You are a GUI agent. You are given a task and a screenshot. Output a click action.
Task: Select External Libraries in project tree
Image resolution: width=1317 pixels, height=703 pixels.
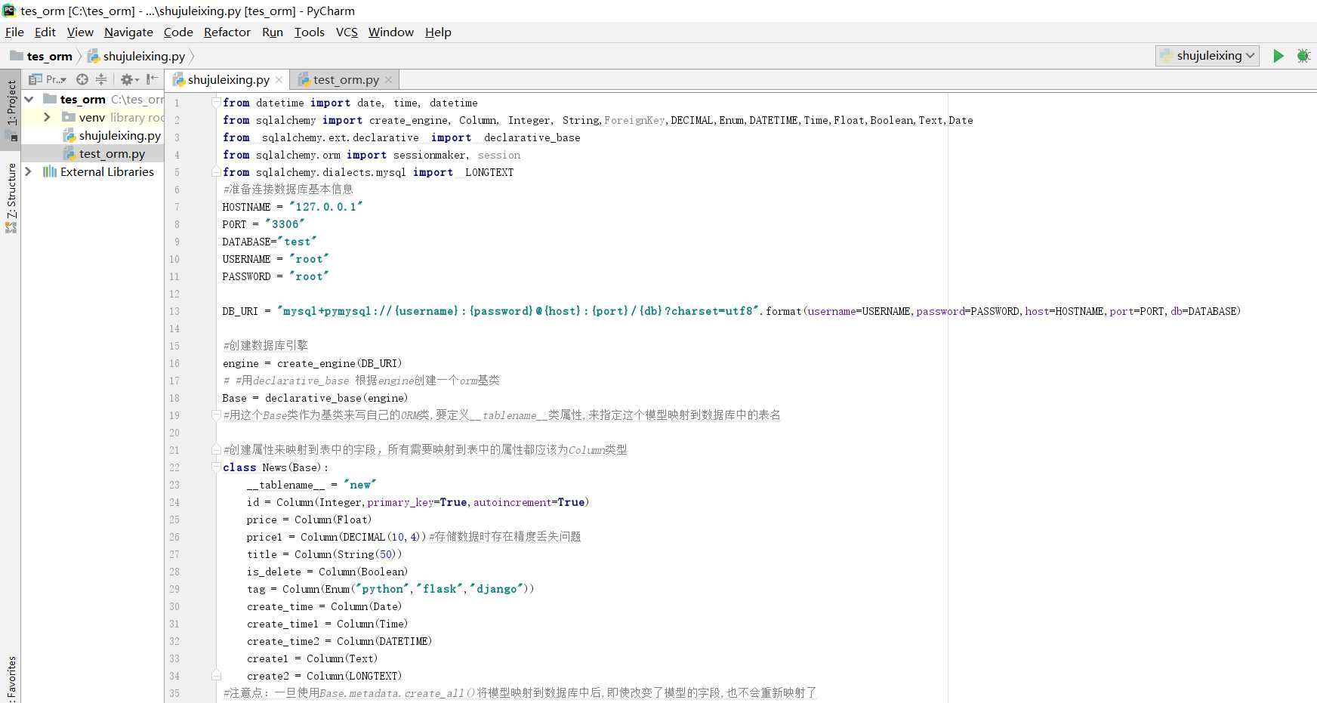(106, 172)
